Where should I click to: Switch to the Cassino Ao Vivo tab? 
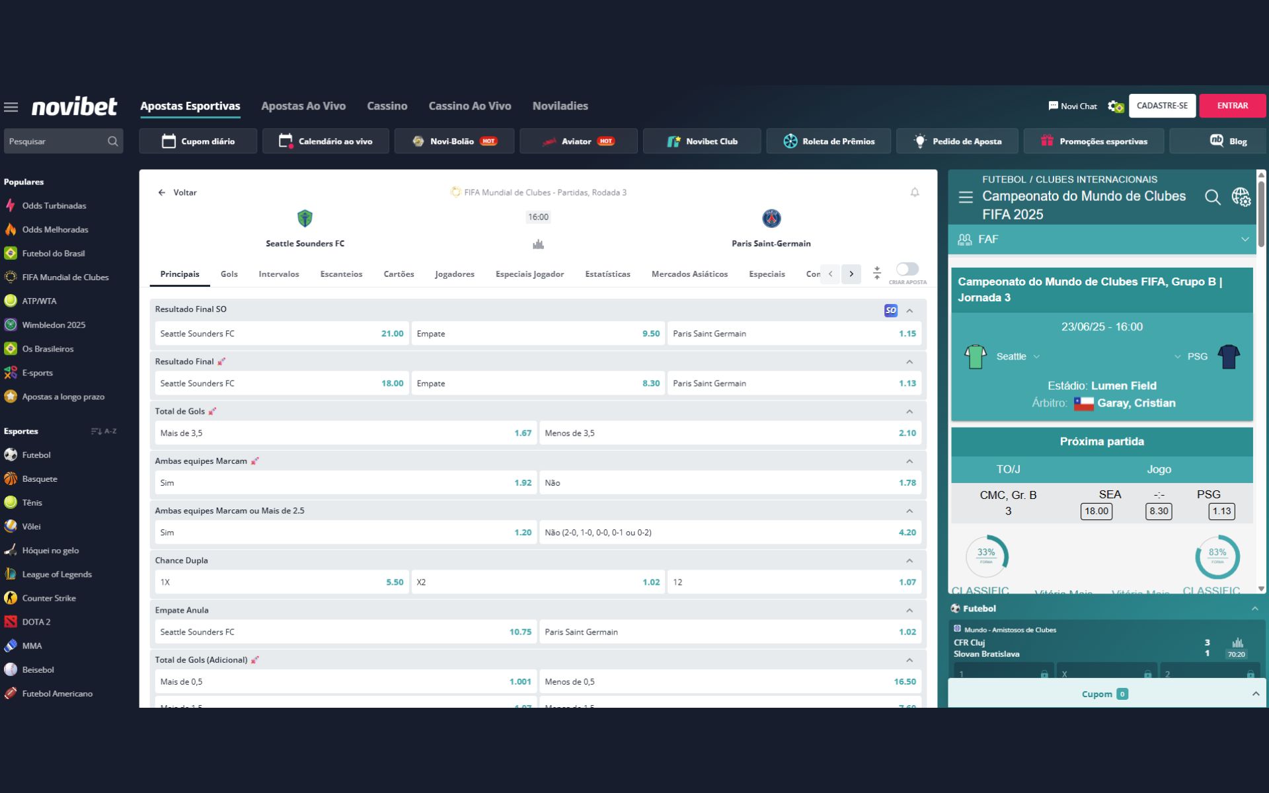[470, 106]
